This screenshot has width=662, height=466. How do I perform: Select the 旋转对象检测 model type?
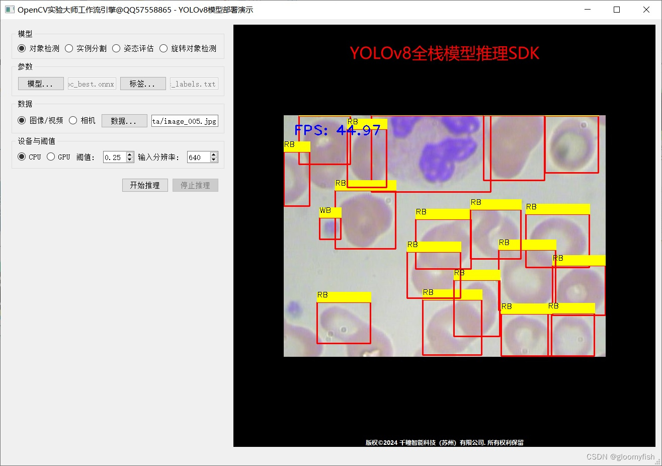(x=163, y=48)
